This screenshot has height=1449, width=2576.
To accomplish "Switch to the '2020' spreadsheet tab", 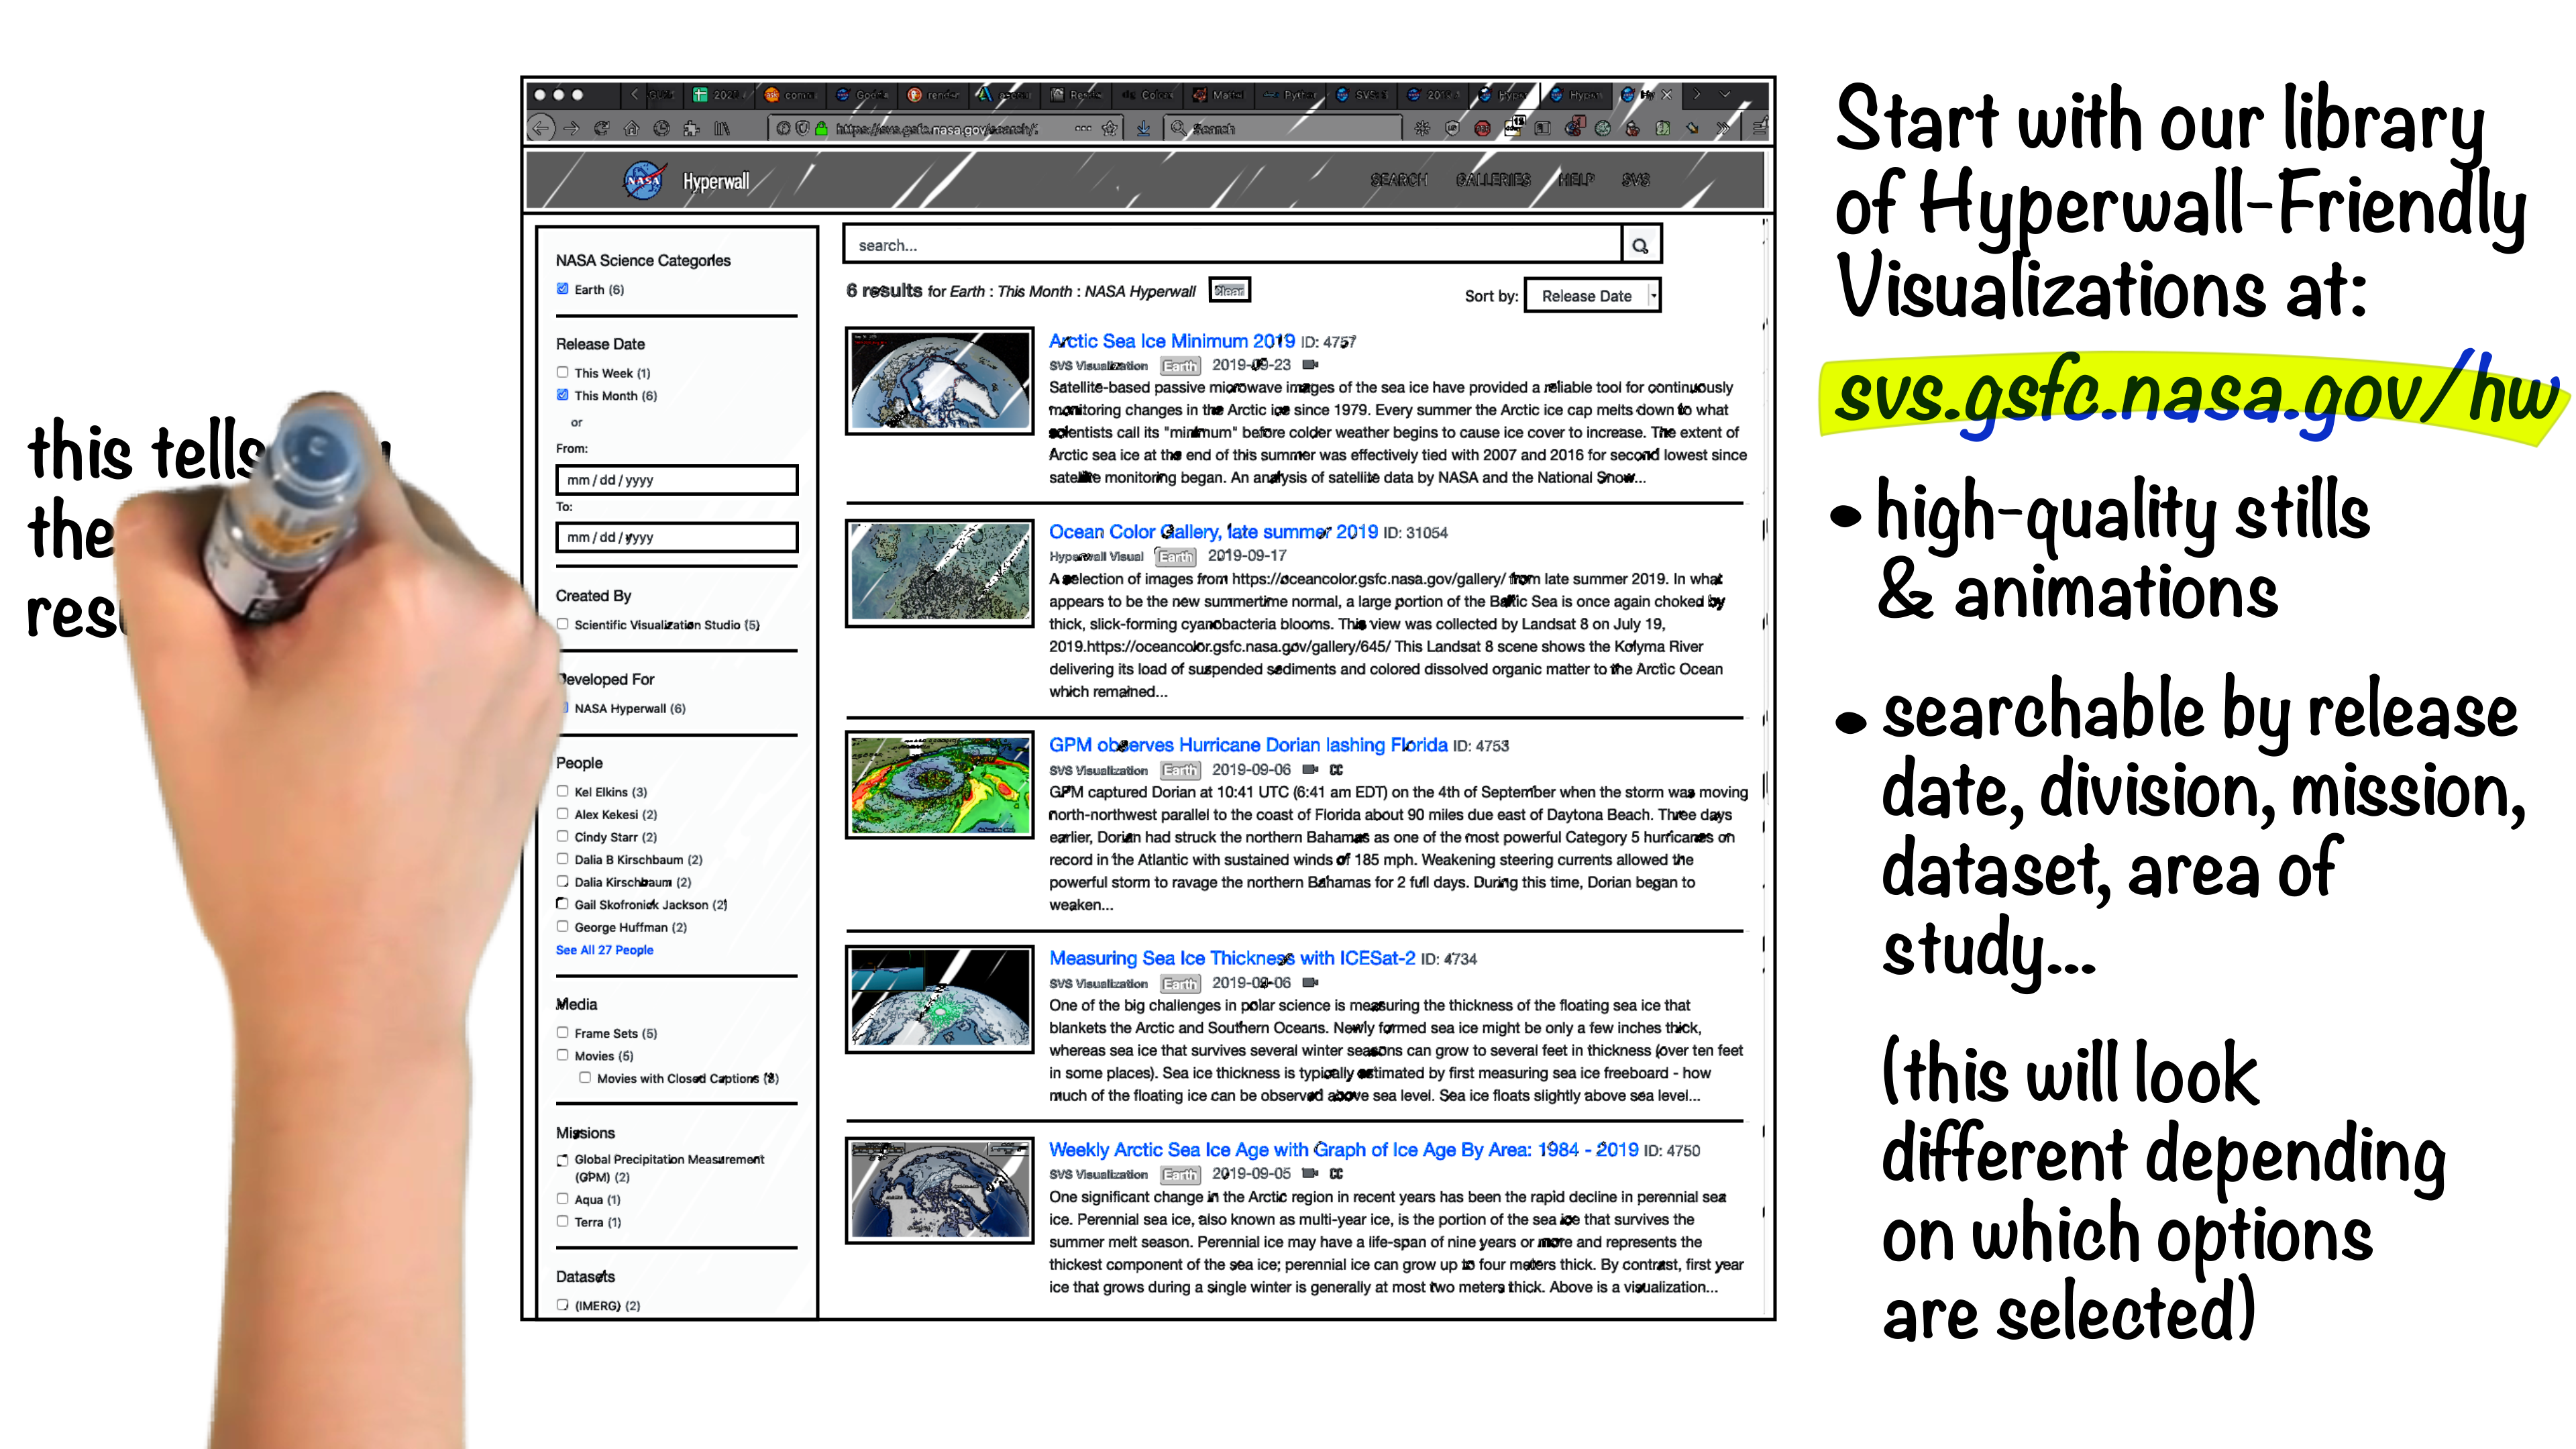I will 719,95.
